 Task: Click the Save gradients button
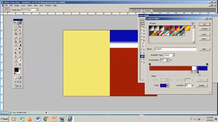click(204, 39)
